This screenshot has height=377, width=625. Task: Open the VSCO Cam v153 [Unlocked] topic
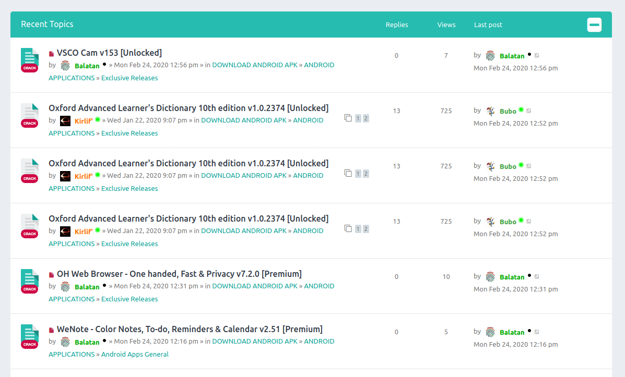pyautogui.click(x=109, y=53)
